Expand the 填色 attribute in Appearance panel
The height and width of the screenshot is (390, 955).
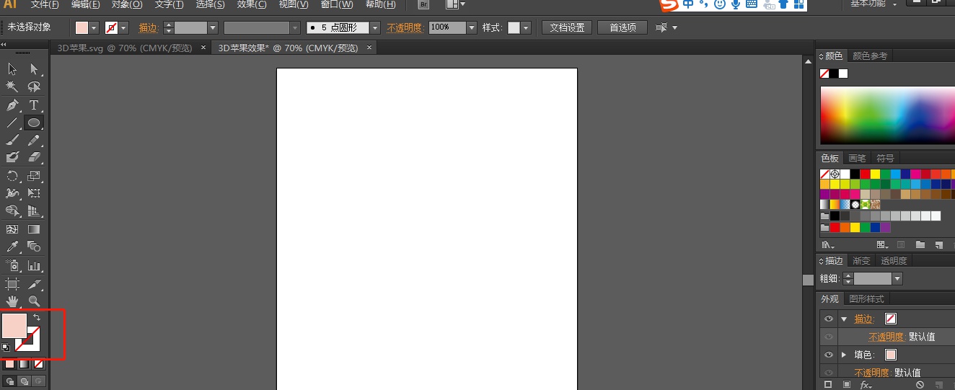(x=844, y=355)
